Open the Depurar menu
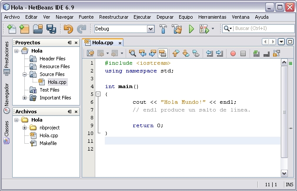Image resolution: width=297 pixels, height=191 pixels. 165,17
